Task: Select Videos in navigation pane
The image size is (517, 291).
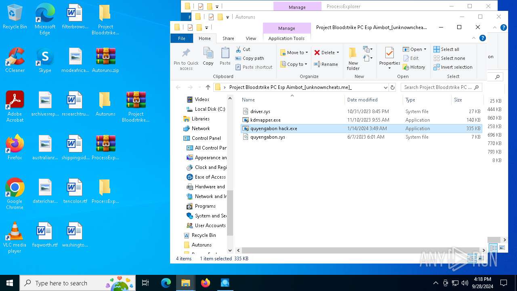Action: point(198,99)
